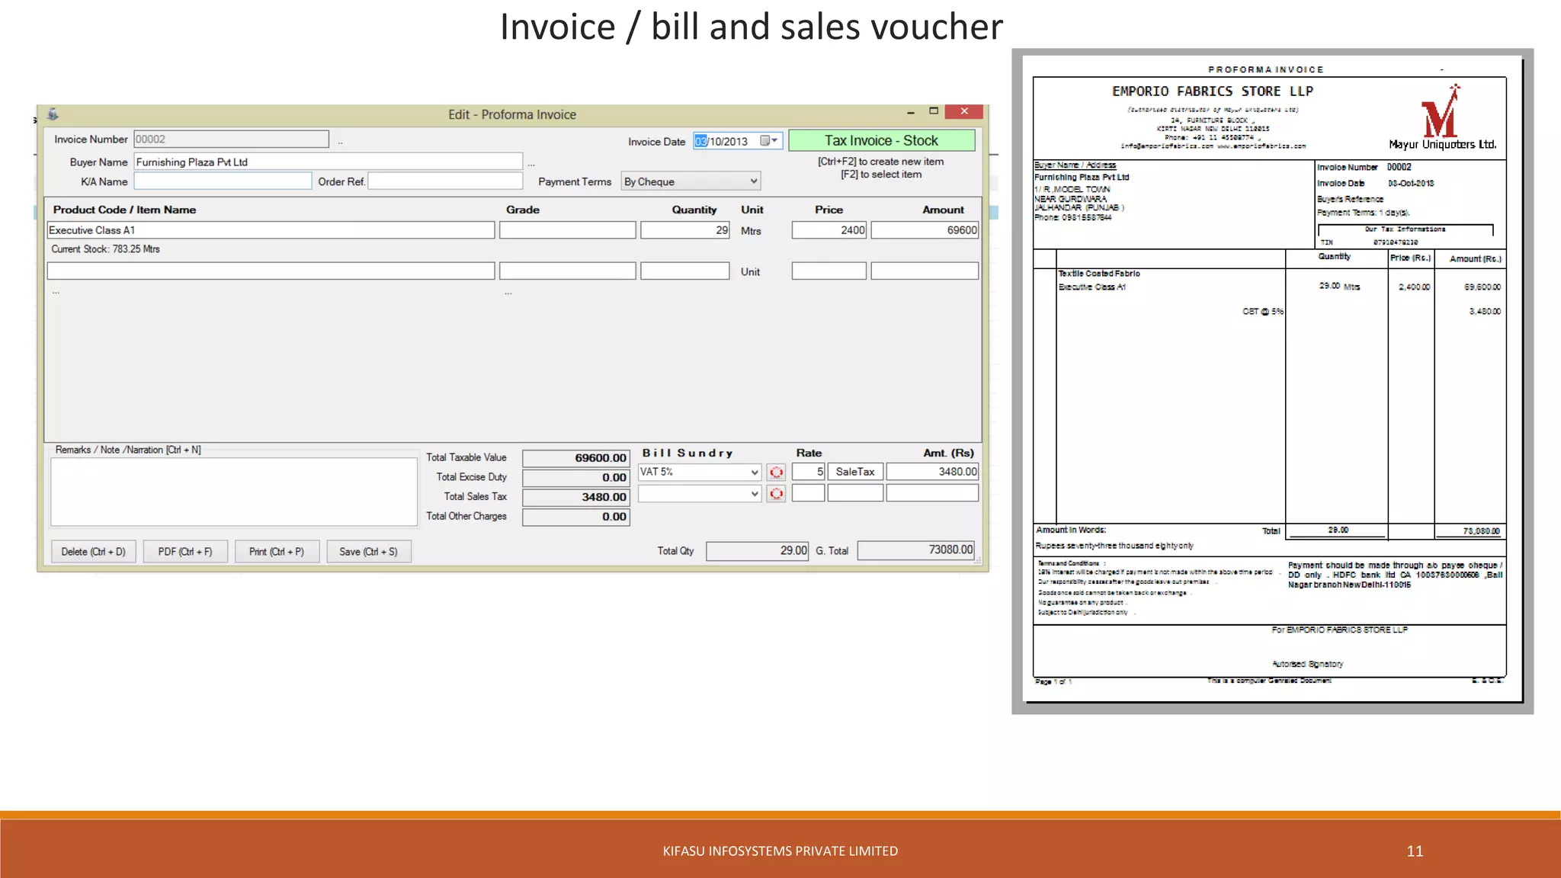Click the Tax Invoice - Stock button
The image size is (1561, 878).
click(x=881, y=140)
